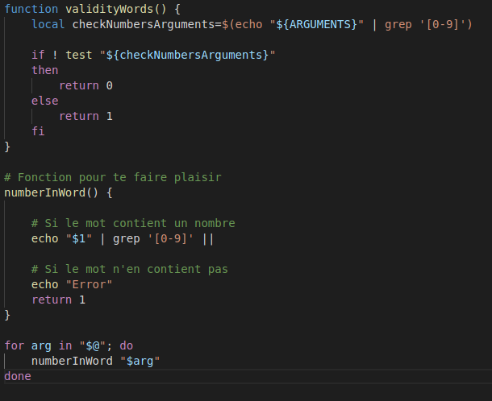This screenshot has height=401, width=492.
Task: Click the then keyword
Action: click(x=45, y=70)
